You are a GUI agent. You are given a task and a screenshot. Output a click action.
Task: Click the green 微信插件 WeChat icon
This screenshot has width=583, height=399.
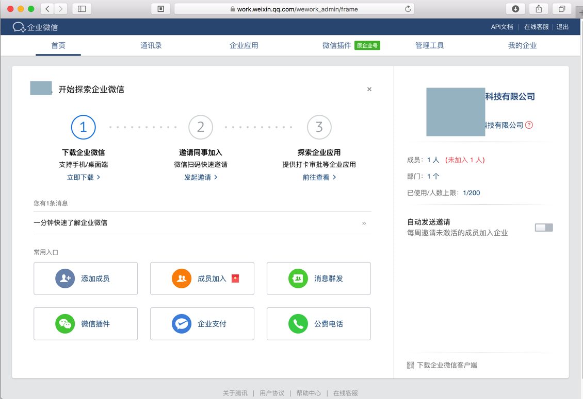click(x=65, y=324)
